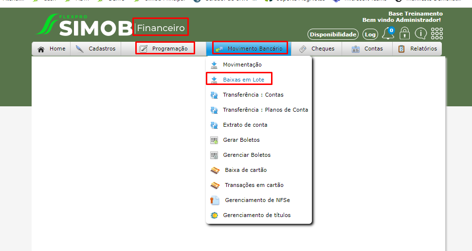The image size is (472, 251).
Task: Click the Planos de Conta transfer icon
Action: pos(214,110)
